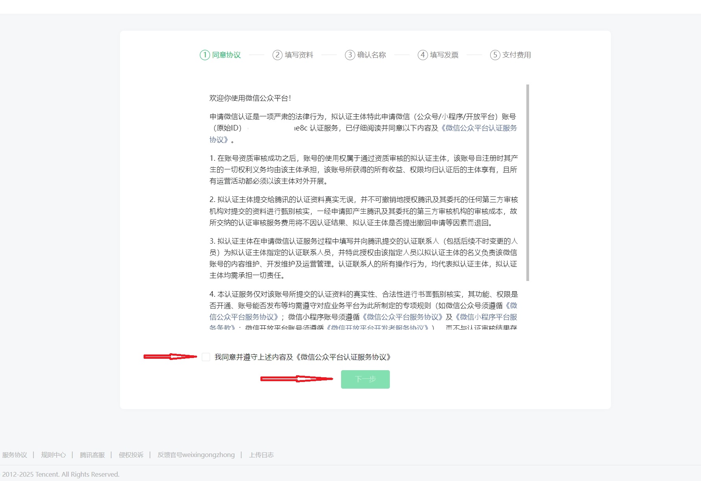Open the 《微信小程序平台服务条款》 link in clause 4
Viewport: 701px width, 481px height.
click(x=486, y=317)
